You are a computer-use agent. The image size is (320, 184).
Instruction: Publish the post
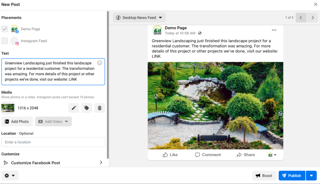(x=292, y=176)
